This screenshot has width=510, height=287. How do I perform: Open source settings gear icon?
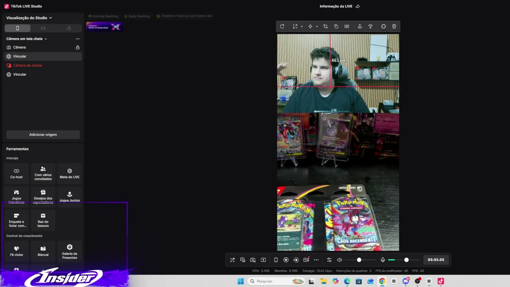click(383, 26)
